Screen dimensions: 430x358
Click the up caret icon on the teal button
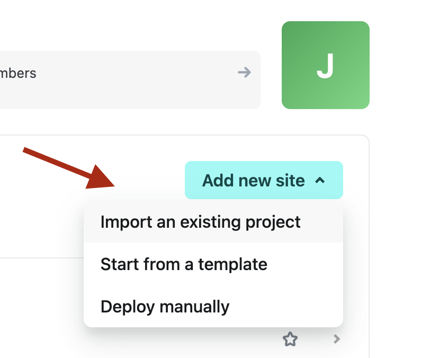pos(319,181)
